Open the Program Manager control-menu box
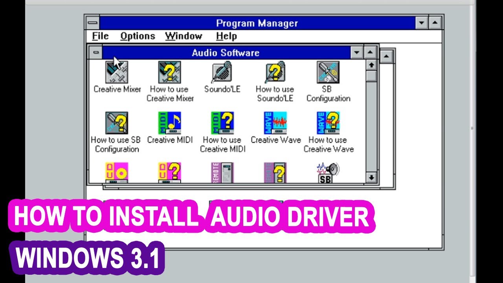This screenshot has height=283, width=503. [x=93, y=23]
